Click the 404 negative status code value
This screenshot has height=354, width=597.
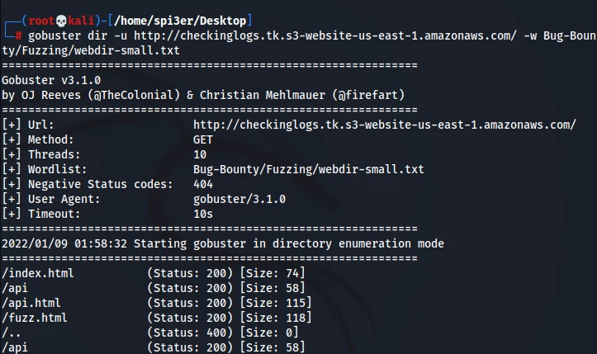tap(203, 184)
